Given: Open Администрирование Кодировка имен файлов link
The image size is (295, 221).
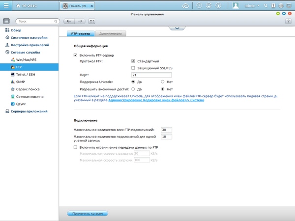Looking at the screenshot, I should pyautogui.click(x=156, y=100).
